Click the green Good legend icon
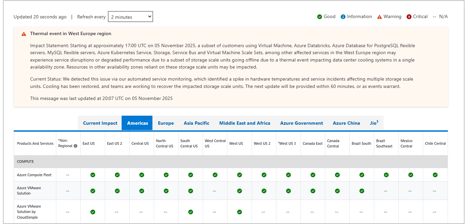Viewport: 465px width, 224px height. pyautogui.click(x=320, y=17)
